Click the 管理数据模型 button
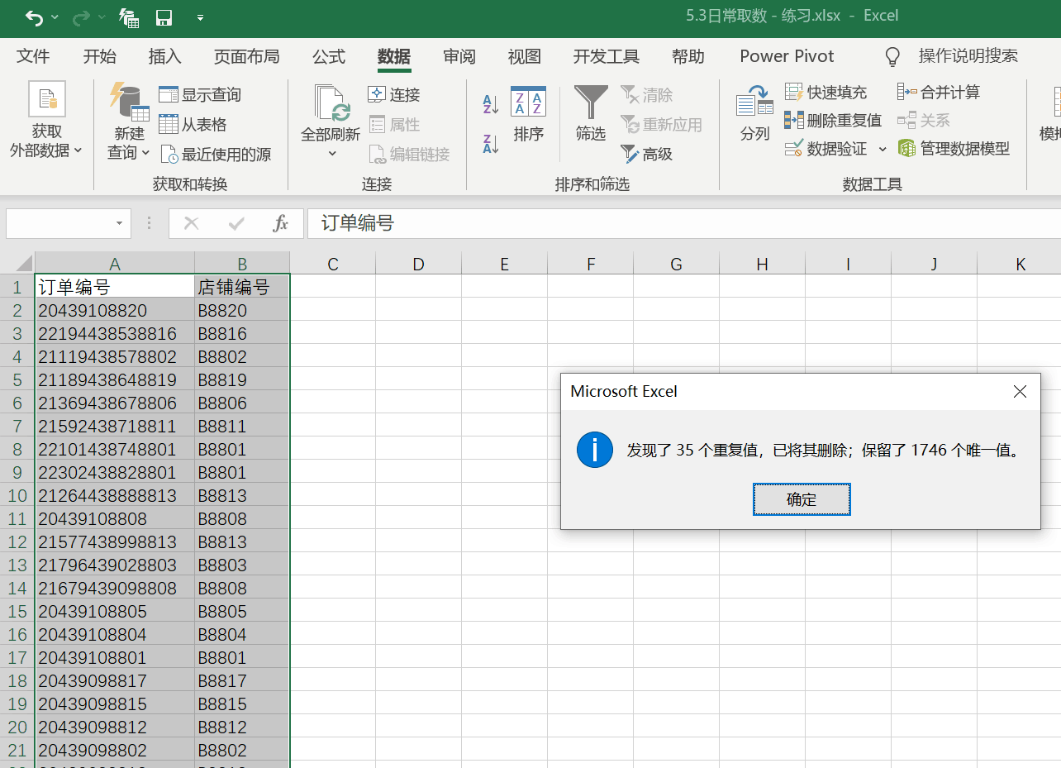 tap(954, 149)
